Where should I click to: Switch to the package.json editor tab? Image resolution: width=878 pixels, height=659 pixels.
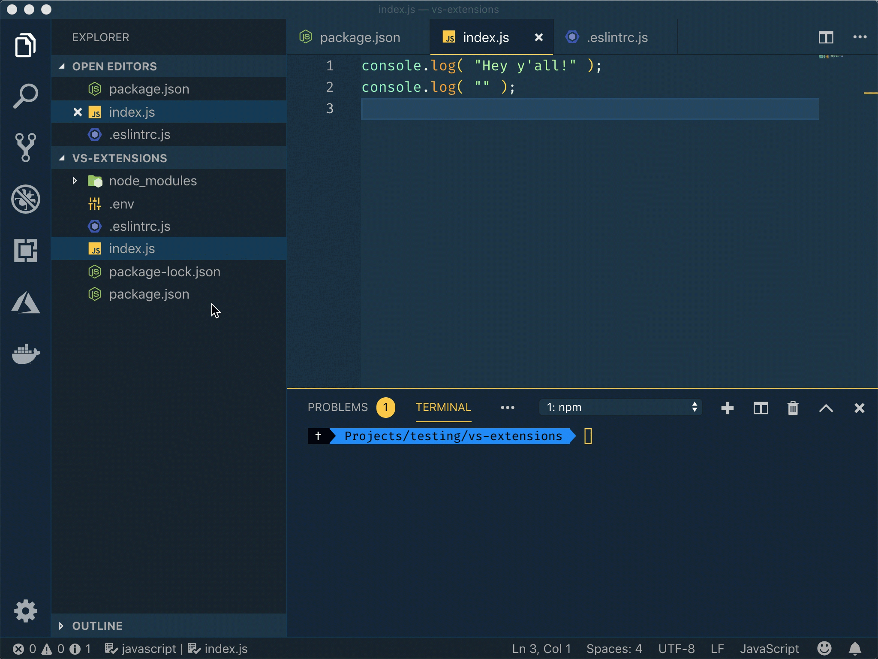[x=359, y=38]
